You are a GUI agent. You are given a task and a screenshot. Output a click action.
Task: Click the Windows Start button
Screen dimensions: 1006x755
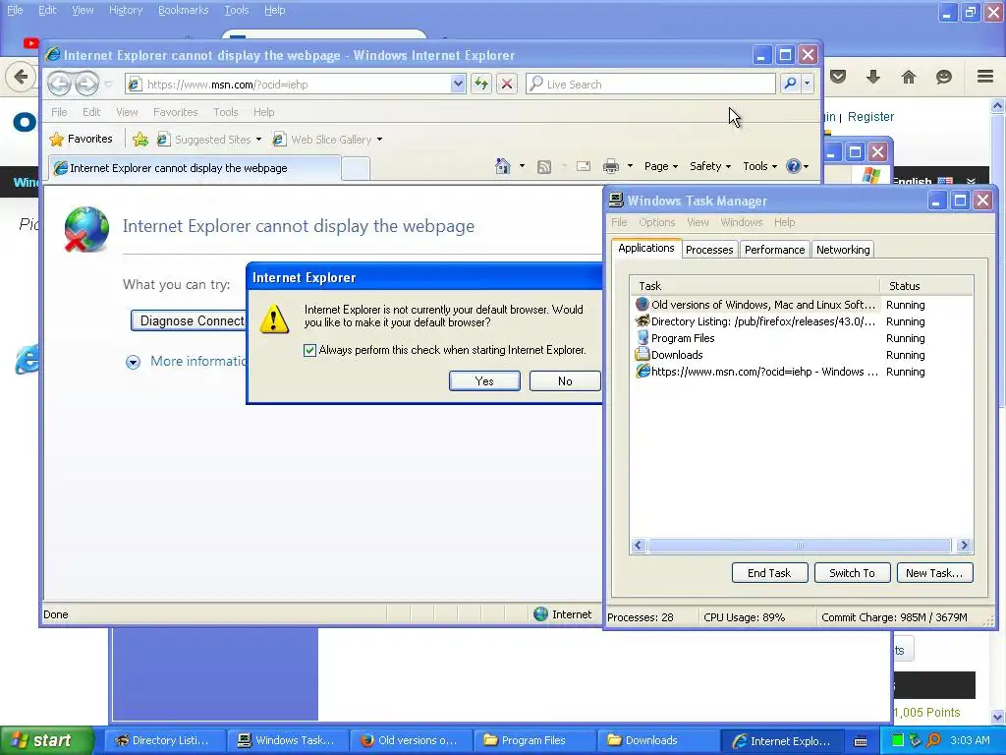click(47, 740)
